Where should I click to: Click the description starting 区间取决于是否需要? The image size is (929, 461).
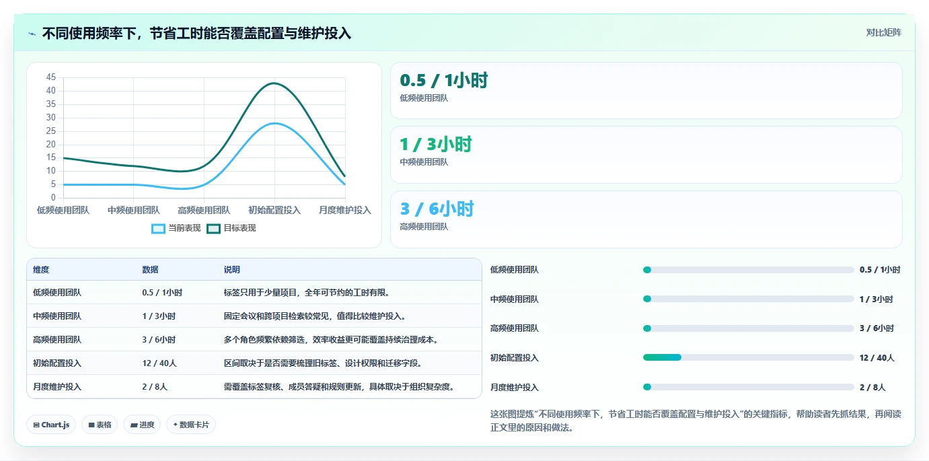point(323,363)
